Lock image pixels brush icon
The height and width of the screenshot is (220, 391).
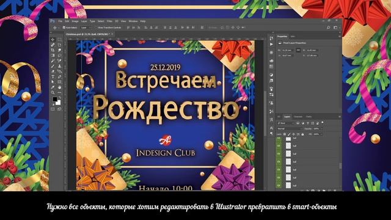[289, 134]
